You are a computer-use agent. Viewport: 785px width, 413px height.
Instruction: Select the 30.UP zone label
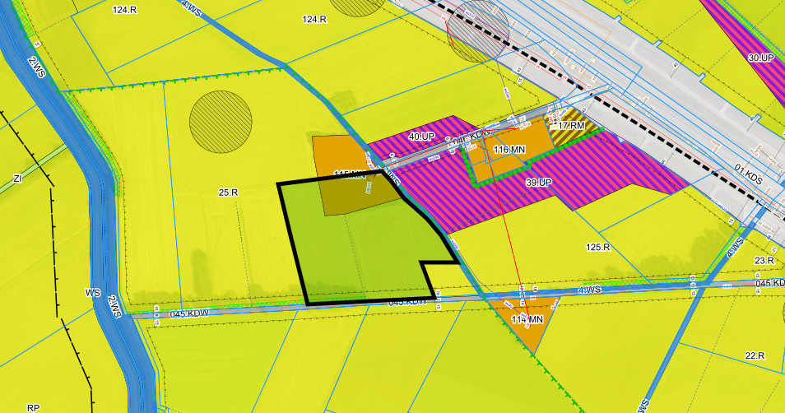pyautogui.click(x=761, y=58)
